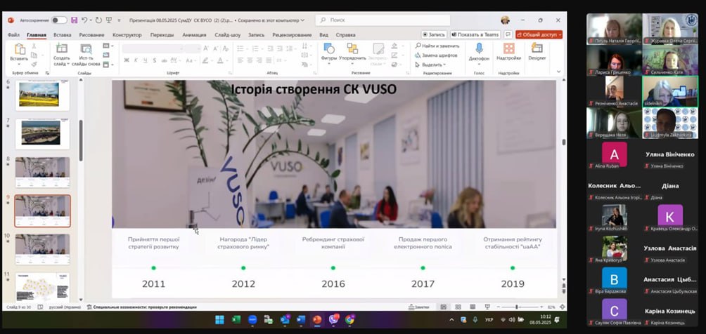Viewport: 706px width, 334px height.
Task: Click the Заметки notes button
Action: [418, 307]
